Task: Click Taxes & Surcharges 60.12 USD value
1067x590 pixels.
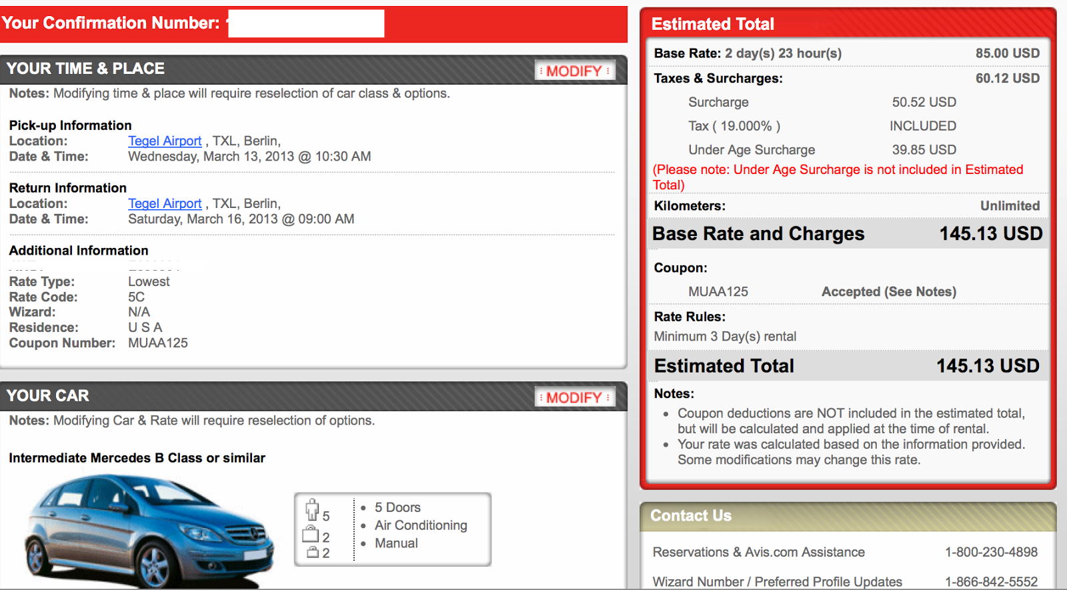Action: click(x=1008, y=78)
